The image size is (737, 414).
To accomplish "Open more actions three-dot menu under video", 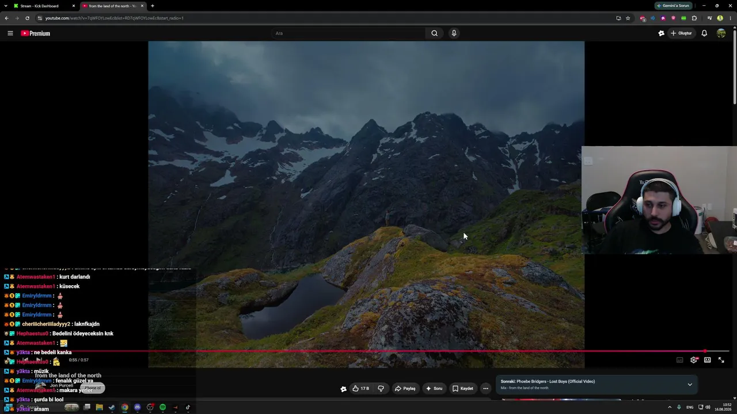I will [x=485, y=389].
